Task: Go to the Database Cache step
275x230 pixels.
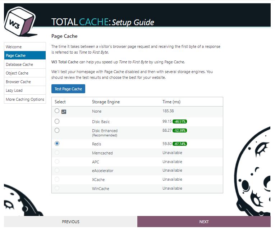Action: (25, 64)
